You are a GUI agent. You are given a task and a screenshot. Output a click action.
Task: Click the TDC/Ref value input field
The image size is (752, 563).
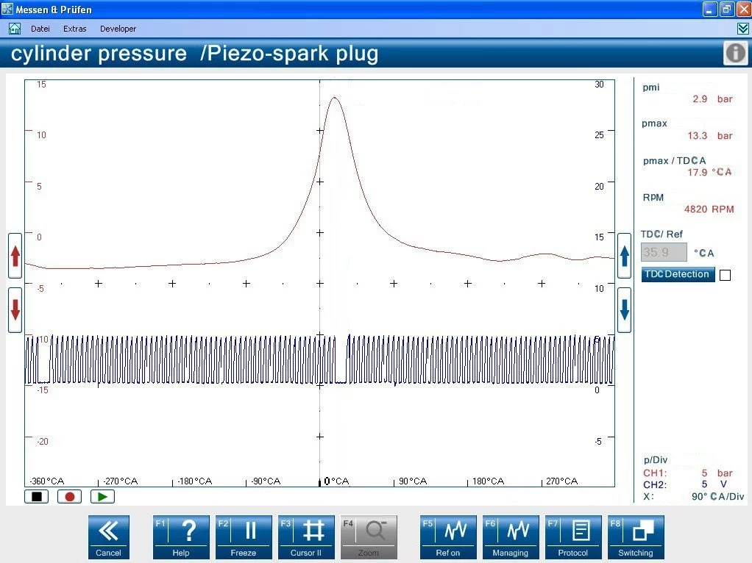664,253
